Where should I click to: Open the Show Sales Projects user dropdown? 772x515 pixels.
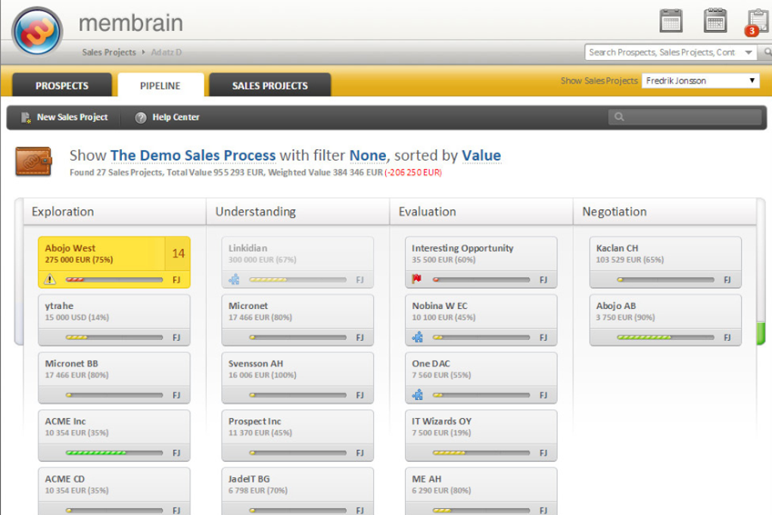point(701,80)
